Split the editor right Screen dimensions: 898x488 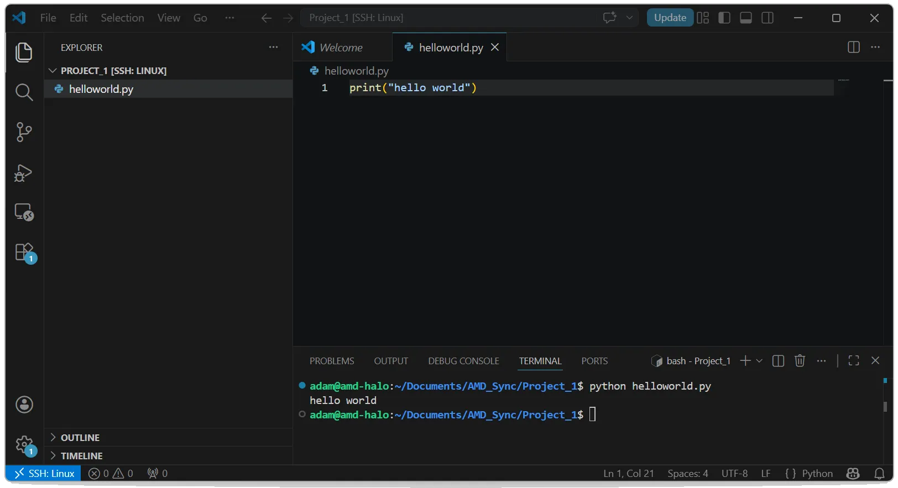pos(854,47)
